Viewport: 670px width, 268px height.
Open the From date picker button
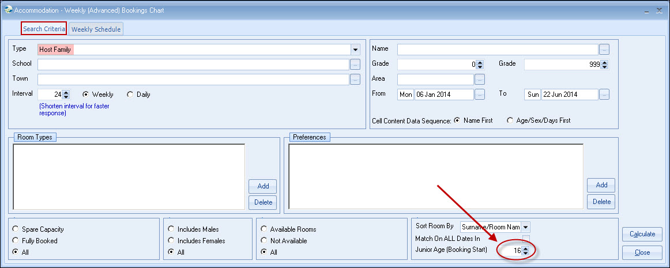(x=480, y=95)
